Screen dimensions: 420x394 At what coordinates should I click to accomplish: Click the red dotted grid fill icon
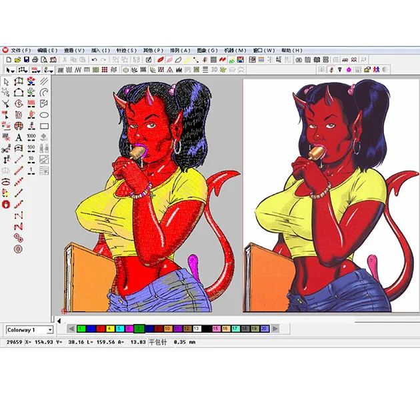click(105, 70)
